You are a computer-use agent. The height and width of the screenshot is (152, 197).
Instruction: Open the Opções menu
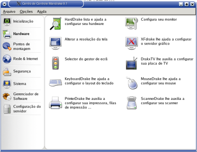[26, 12]
